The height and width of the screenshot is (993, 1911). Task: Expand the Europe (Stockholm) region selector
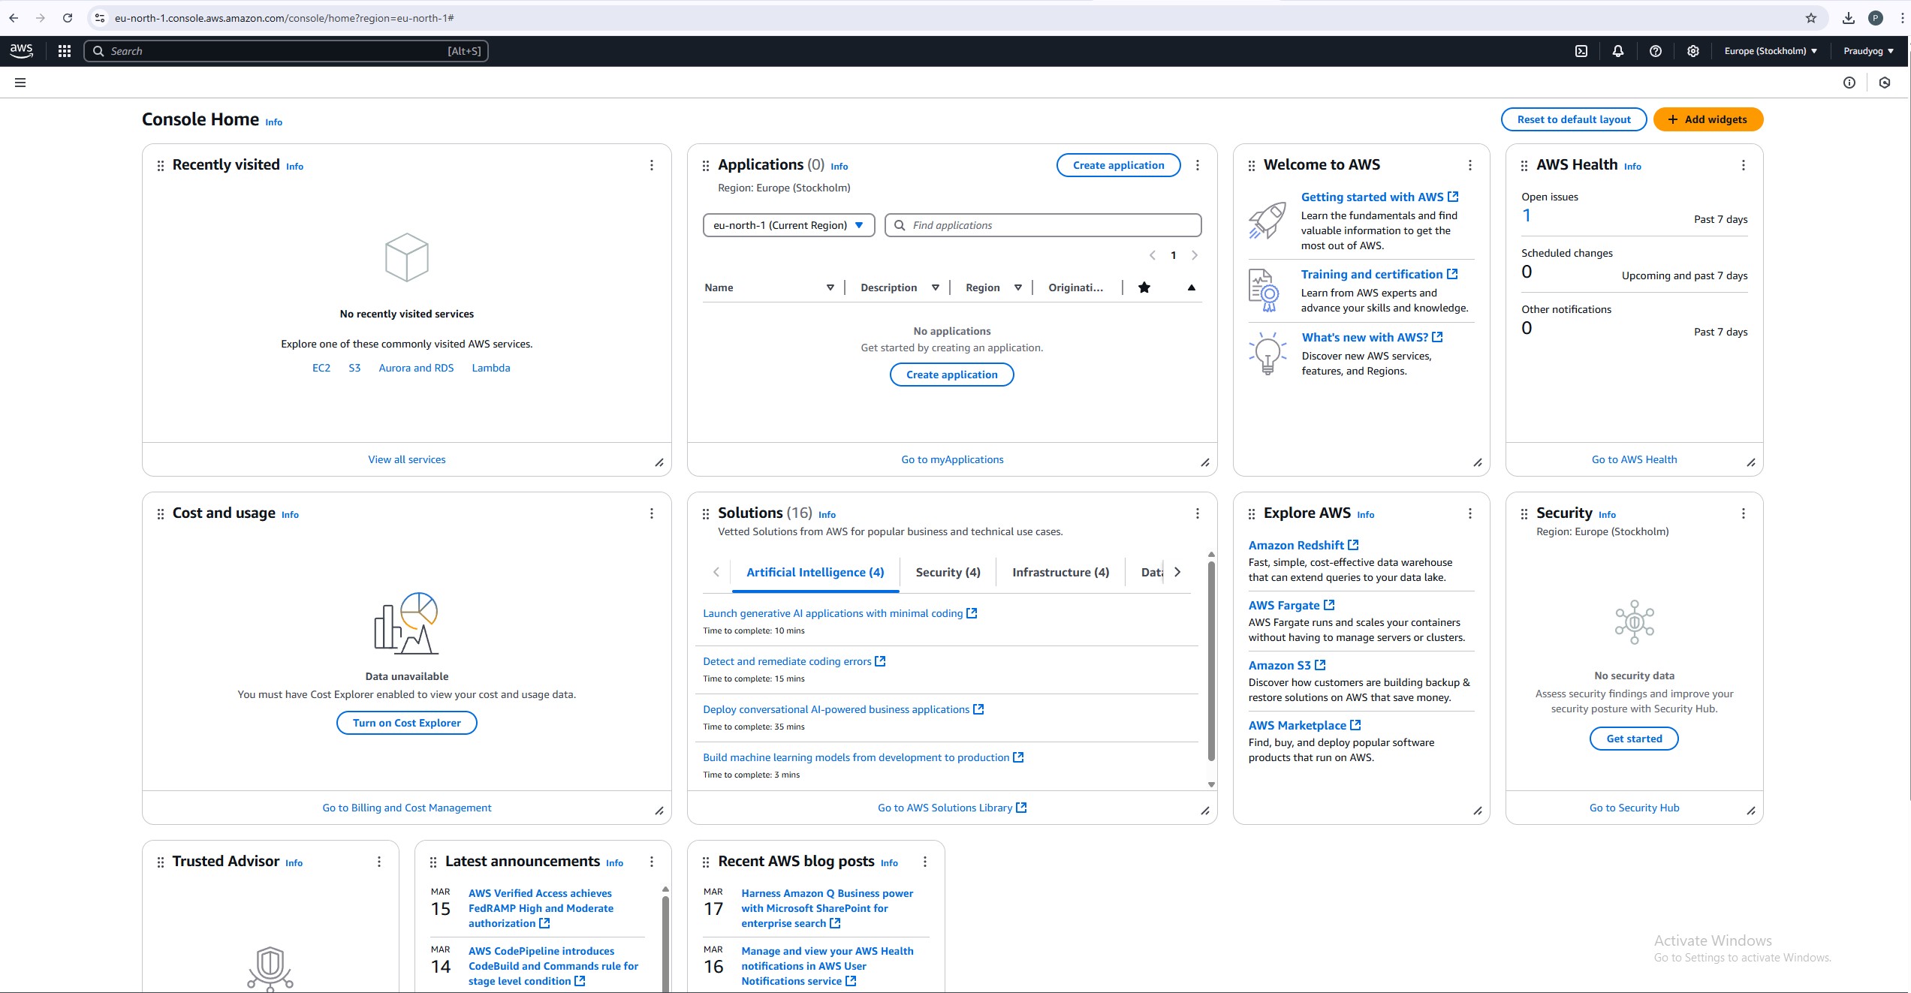1771,51
